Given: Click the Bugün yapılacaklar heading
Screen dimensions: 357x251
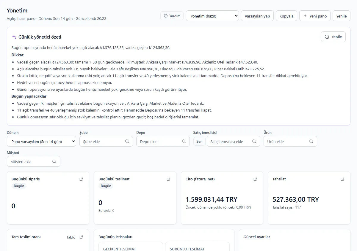Looking at the screenshot, I should pyautogui.click(x=29, y=96).
